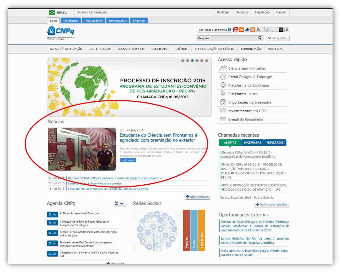
Task: Click Participe in the top bar
Action: pos(223,12)
